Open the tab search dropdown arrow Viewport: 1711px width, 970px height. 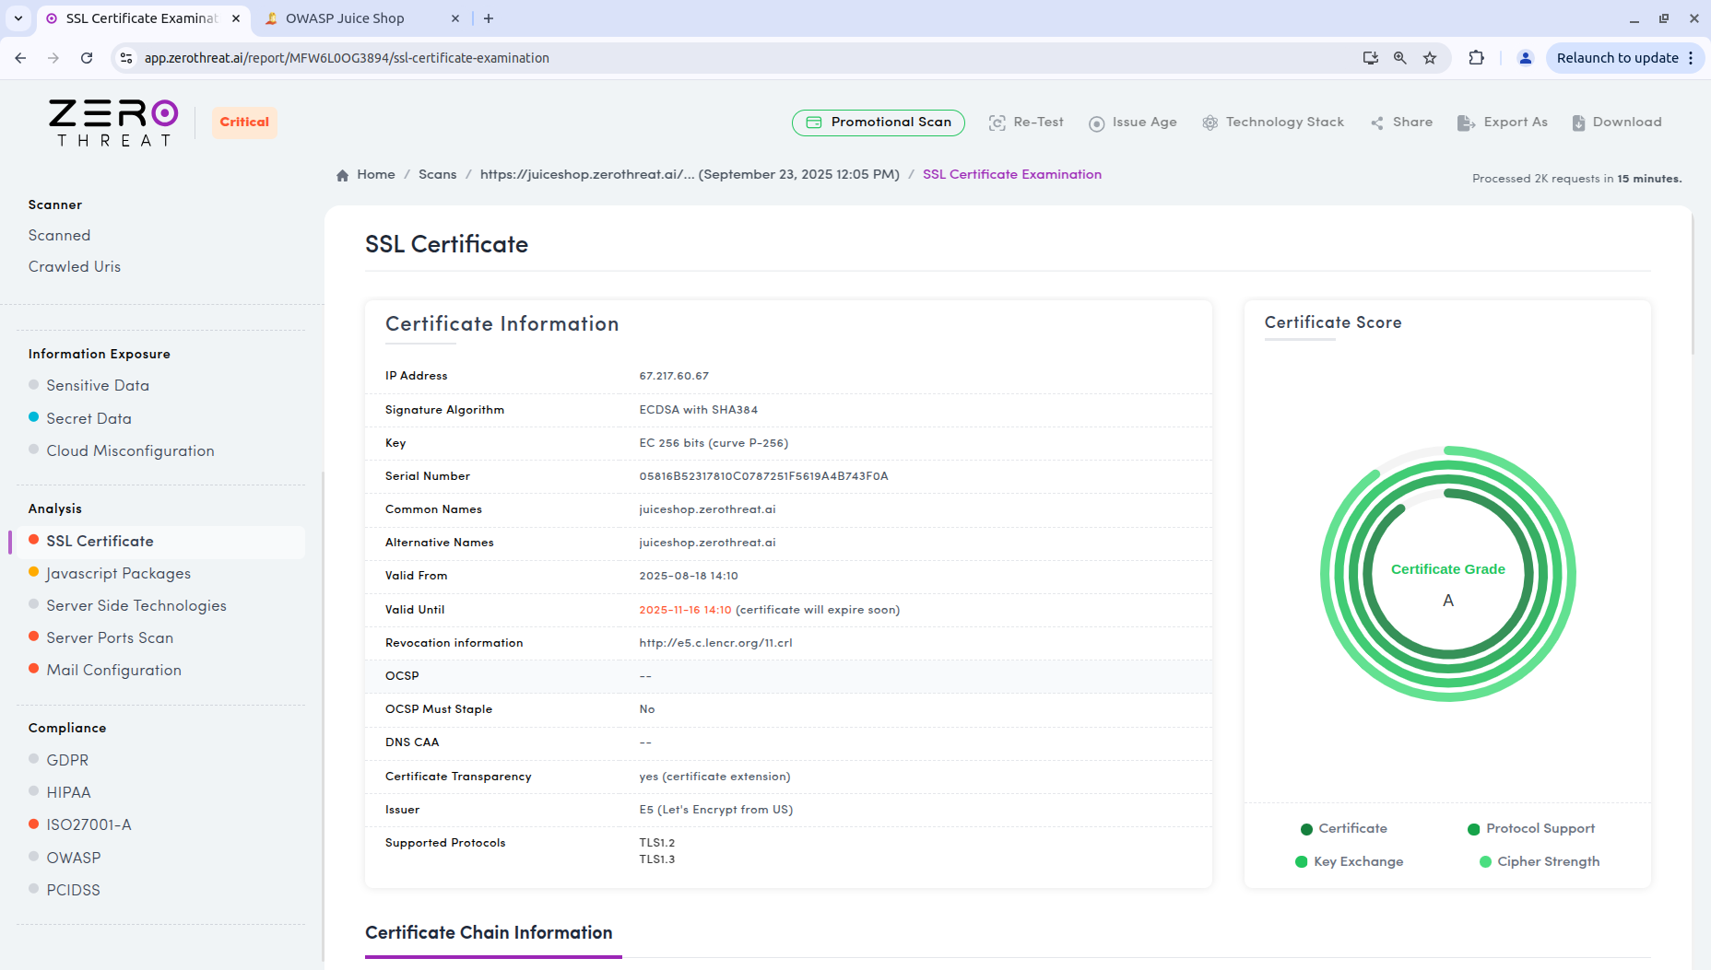(x=18, y=18)
